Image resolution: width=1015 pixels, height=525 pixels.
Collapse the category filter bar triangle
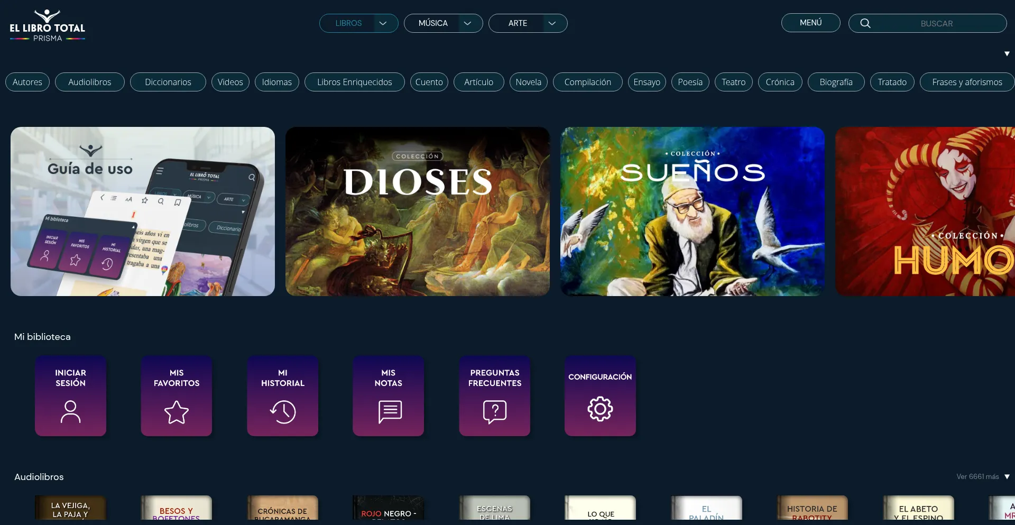coord(1007,54)
